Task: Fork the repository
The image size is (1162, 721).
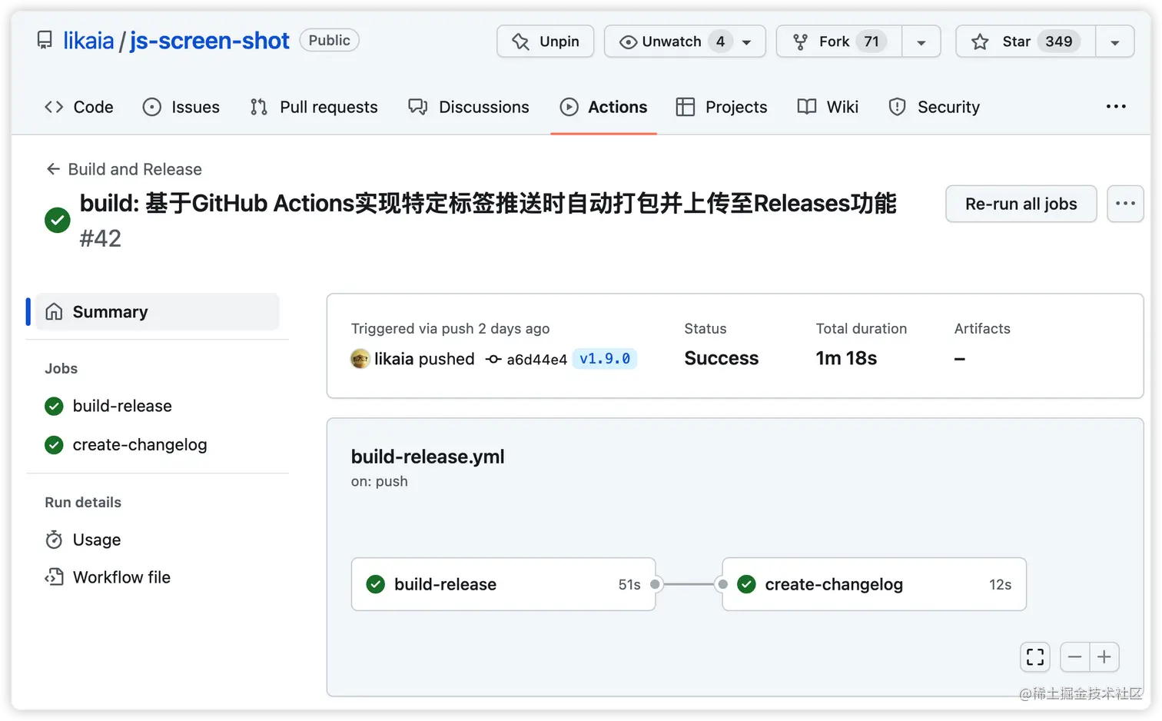Action: (x=839, y=42)
